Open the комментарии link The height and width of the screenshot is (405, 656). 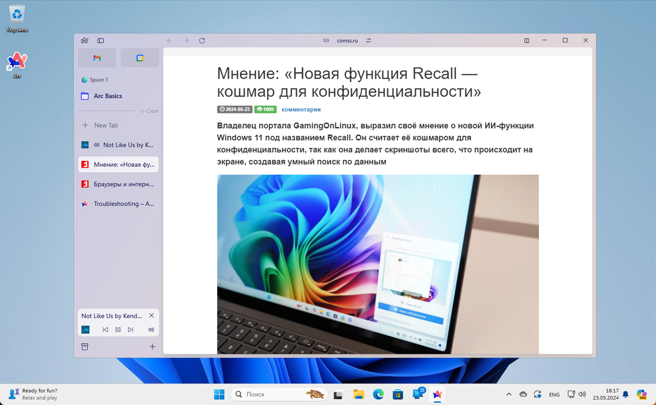(x=301, y=110)
